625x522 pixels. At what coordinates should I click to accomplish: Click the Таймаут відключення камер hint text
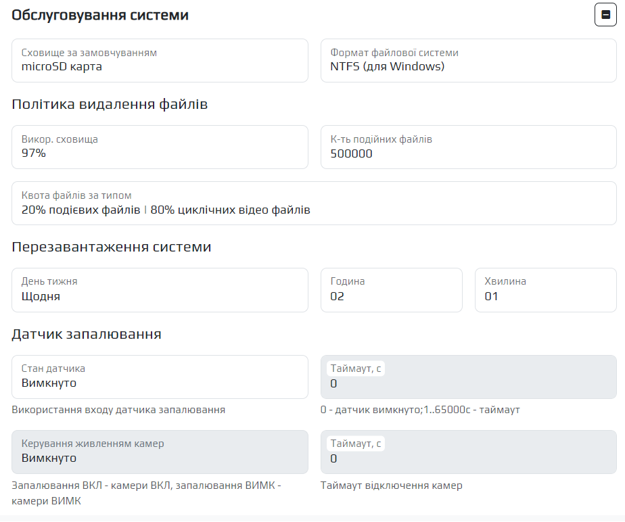point(391,485)
